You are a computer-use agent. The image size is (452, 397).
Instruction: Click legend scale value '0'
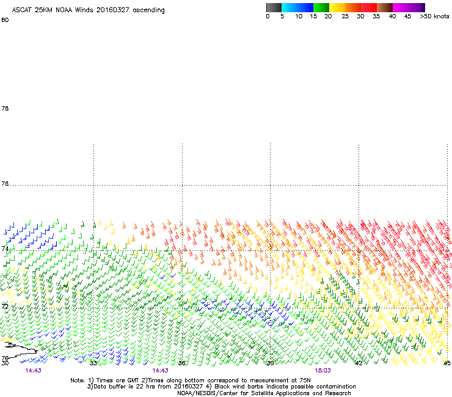(x=268, y=16)
